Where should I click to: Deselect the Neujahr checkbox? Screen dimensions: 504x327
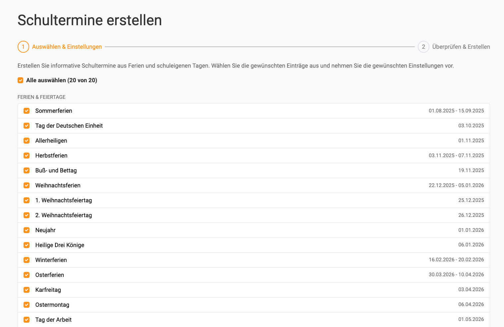[x=27, y=230]
